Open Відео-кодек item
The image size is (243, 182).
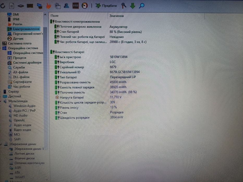coord(22,130)
